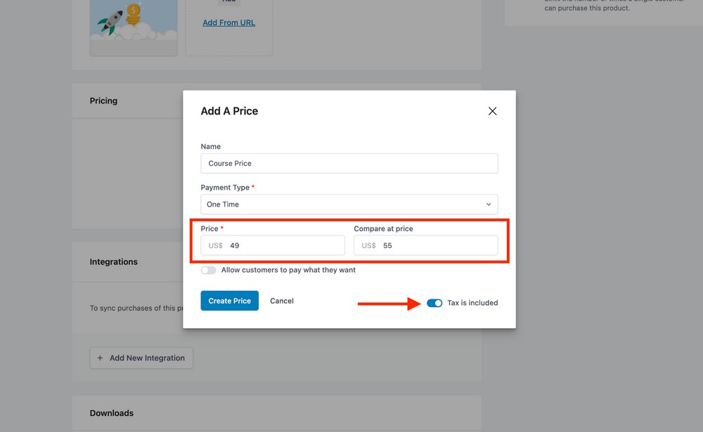This screenshot has height=432, width=703.
Task: Open the Payment Type One Time dropdown
Action: (349, 204)
